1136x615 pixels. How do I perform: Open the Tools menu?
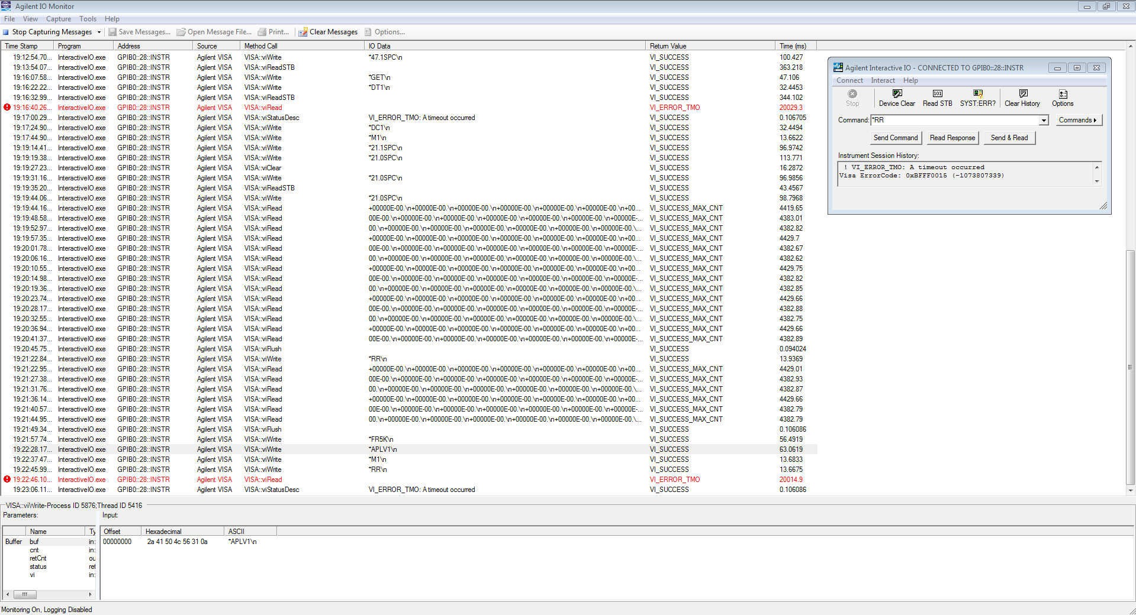pyautogui.click(x=88, y=19)
